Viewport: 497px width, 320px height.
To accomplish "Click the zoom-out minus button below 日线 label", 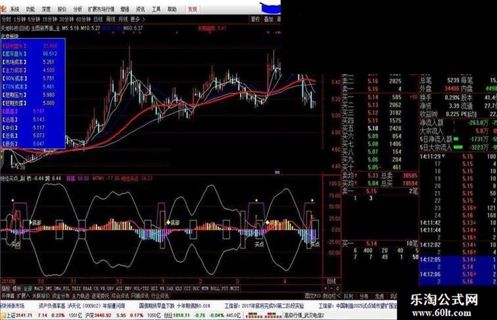I will pos(331,288).
